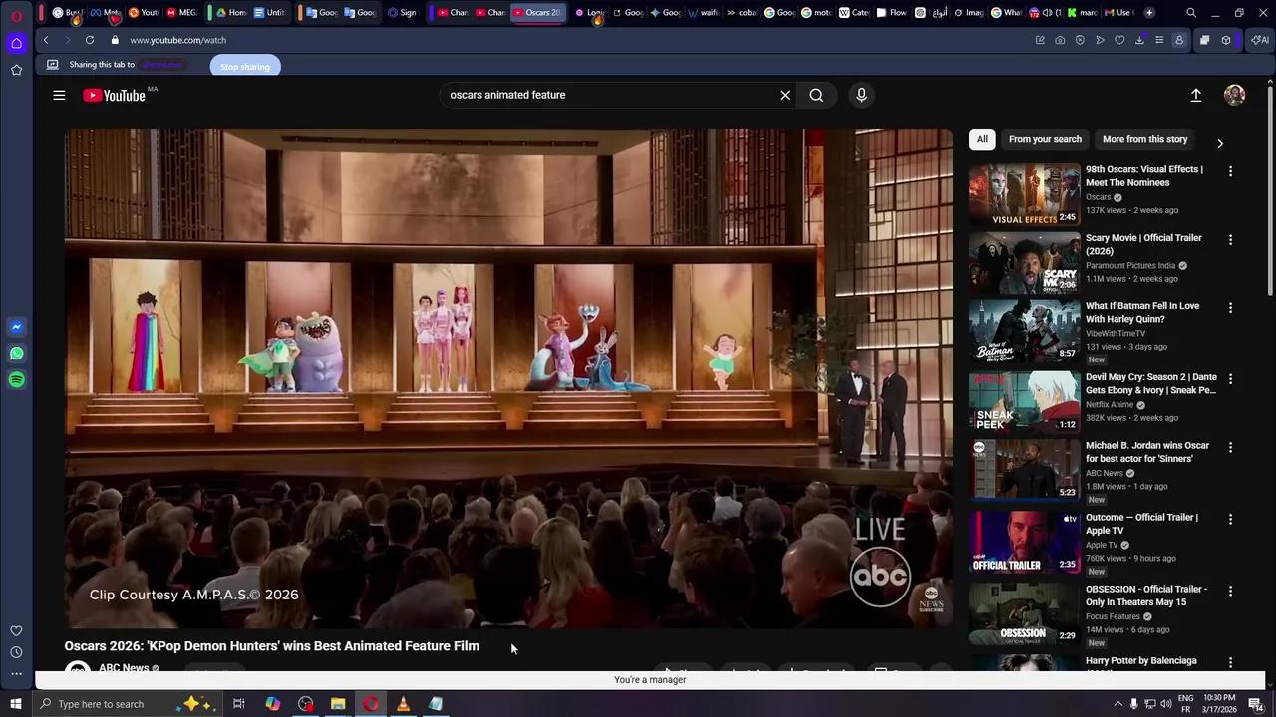The width and height of the screenshot is (1276, 717).
Task: Open options for 'Devil May Cry: Season 2'
Action: point(1230,378)
